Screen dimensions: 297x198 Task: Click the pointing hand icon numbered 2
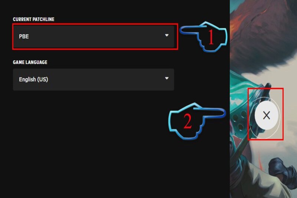pos(197,121)
